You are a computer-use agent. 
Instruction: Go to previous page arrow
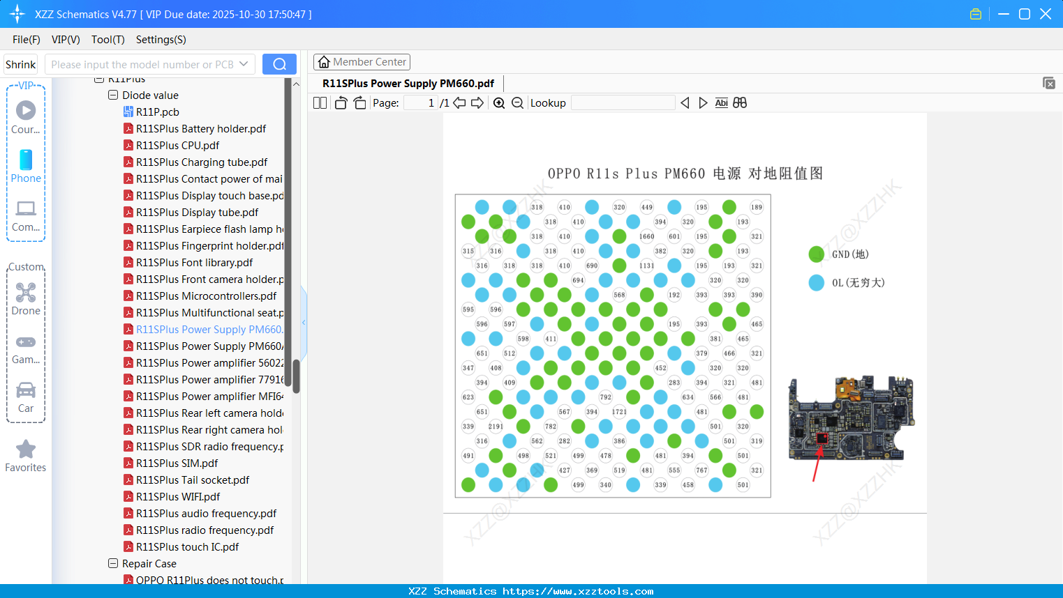click(x=459, y=102)
